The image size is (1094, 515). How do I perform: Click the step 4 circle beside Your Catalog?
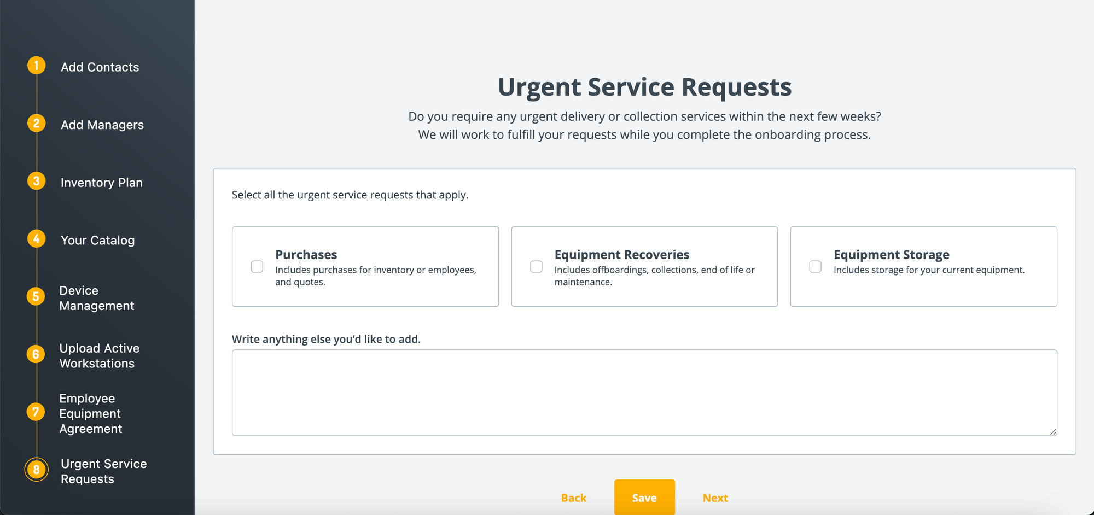[36, 238]
